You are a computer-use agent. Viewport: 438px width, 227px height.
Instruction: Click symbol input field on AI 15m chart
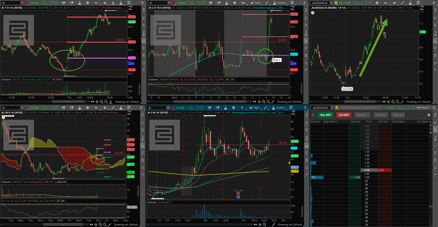(x=160, y=3)
